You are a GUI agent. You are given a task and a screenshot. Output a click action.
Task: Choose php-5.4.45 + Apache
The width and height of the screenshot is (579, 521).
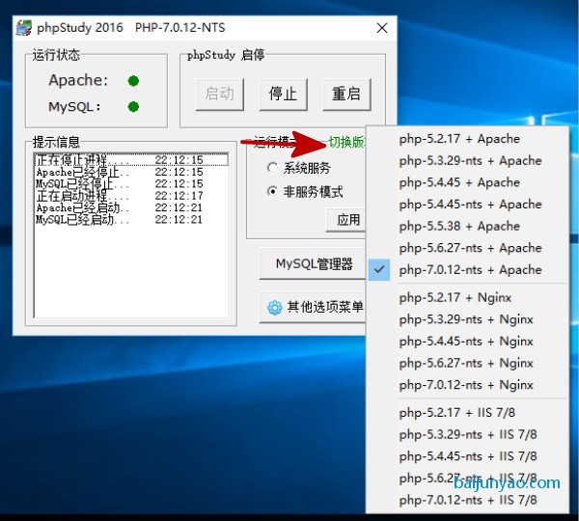(467, 182)
